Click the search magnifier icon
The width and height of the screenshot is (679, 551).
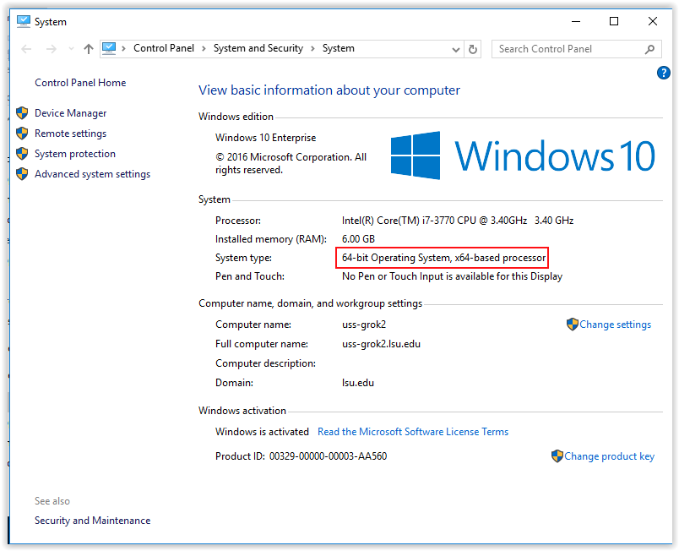(x=649, y=49)
